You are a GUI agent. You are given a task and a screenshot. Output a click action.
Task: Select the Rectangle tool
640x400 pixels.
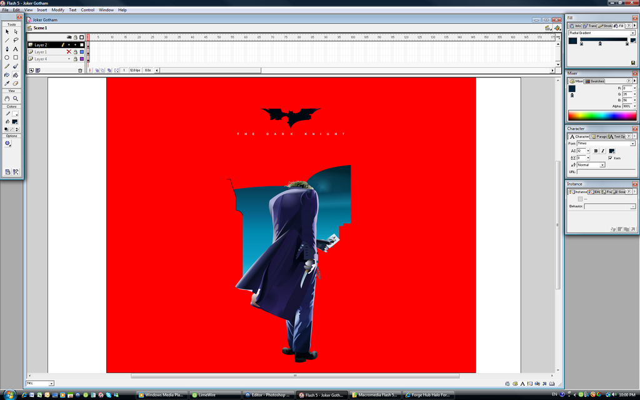point(16,57)
